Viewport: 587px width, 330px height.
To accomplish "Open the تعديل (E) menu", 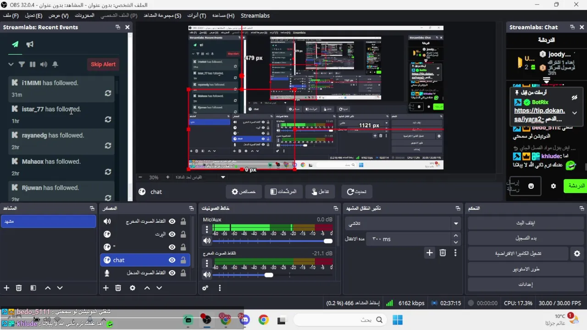I will pos(33,16).
